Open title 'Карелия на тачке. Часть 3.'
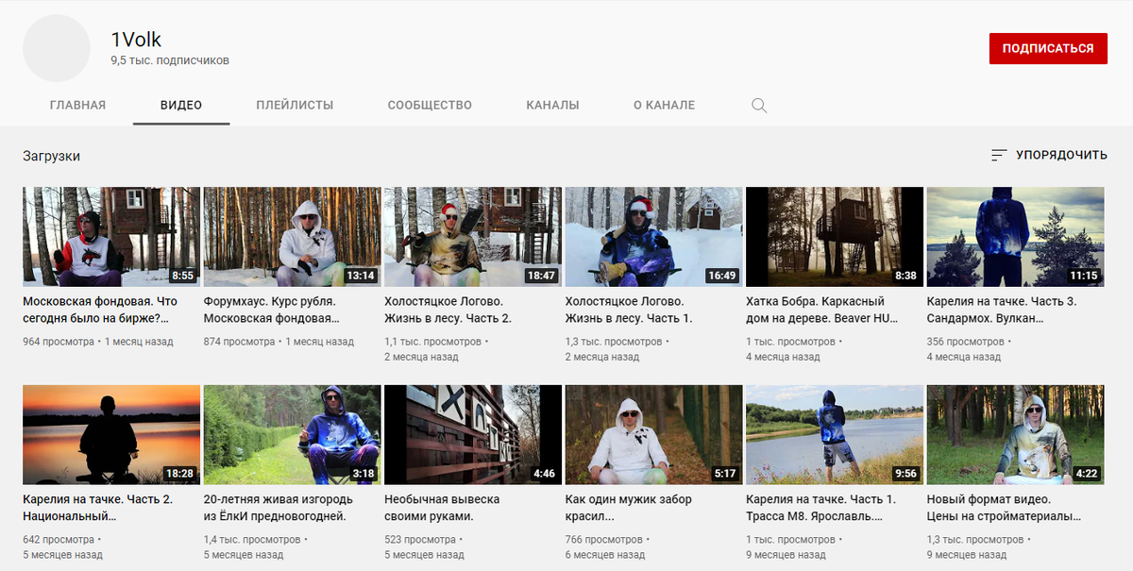The height and width of the screenshot is (571, 1133). 1002,310
